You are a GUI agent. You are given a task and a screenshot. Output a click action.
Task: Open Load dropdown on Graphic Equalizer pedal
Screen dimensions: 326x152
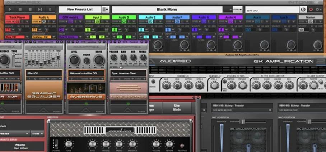coord(56,79)
